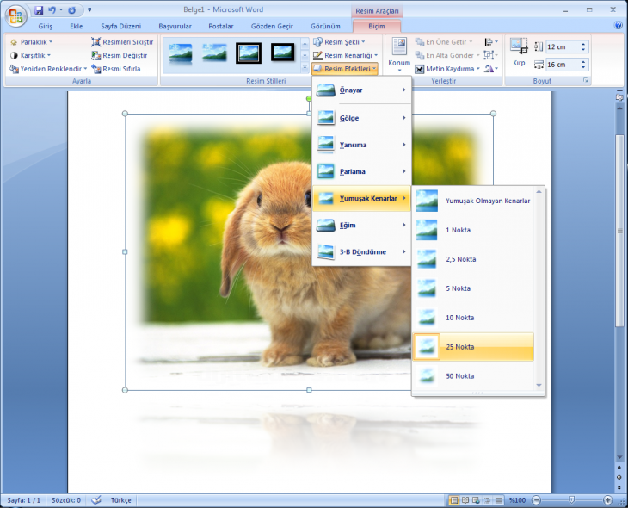Click the Kırp crop tool
Image resolution: width=628 pixels, height=508 pixels.
pos(519,53)
